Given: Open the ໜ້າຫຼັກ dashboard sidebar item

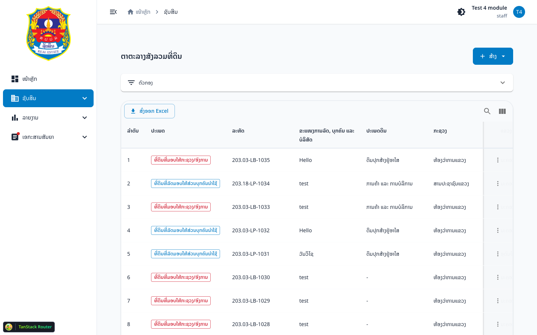Looking at the screenshot, I should (48, 79).
